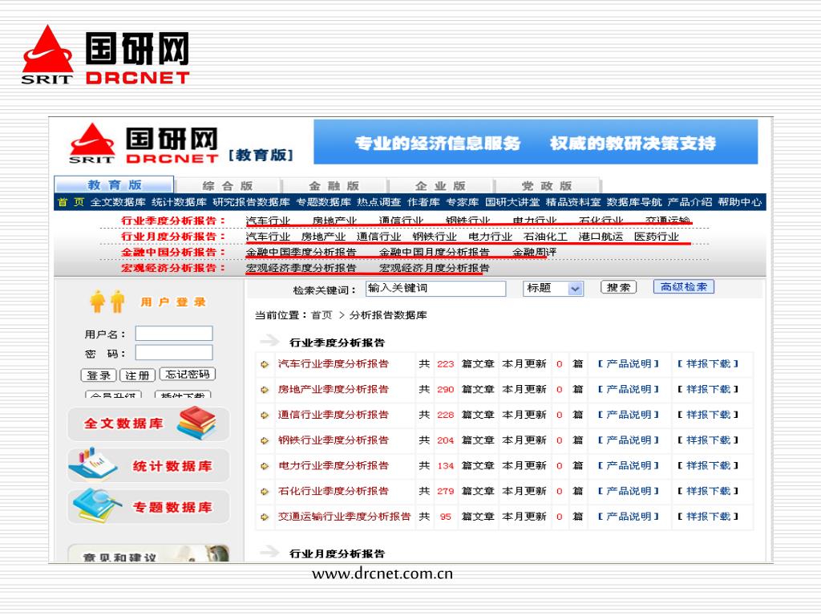Viewport: 821px width, 616px height.
Task: Switch to the 党政版 tab
Action: pos(547,185)
